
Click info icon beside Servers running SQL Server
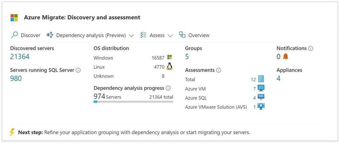pyautogui.click(x=78, y=70)
